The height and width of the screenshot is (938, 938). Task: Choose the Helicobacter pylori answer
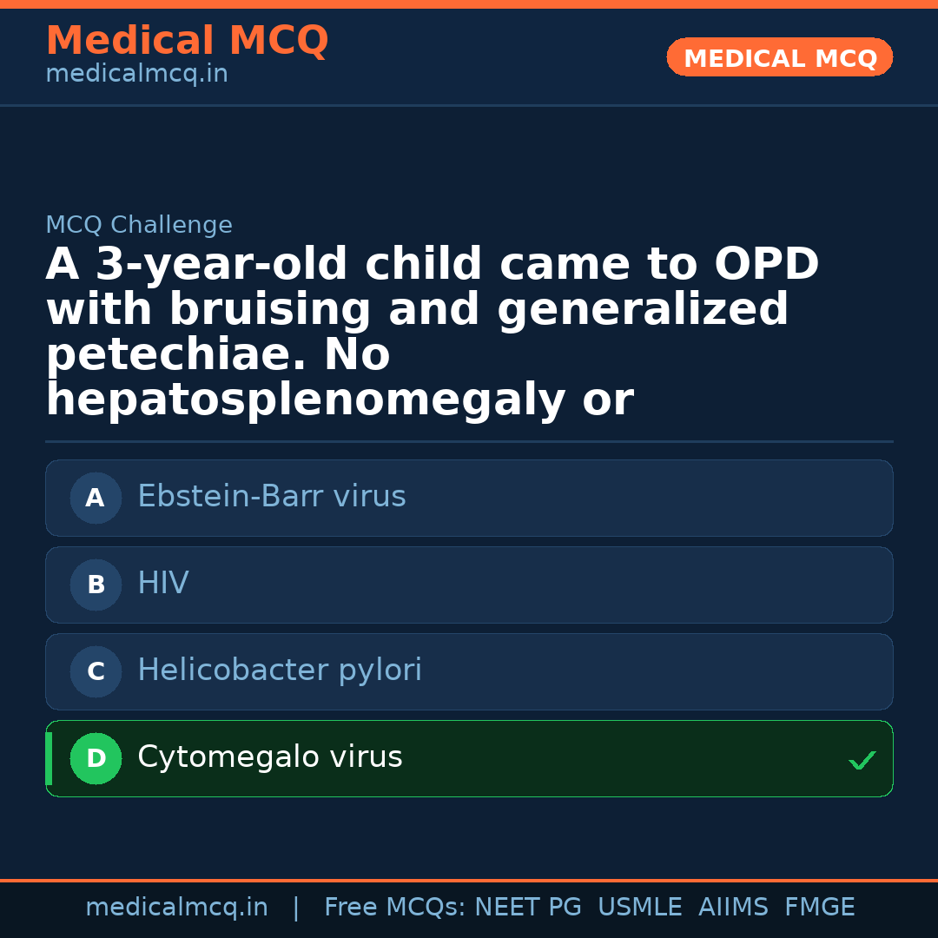point(280,670)
